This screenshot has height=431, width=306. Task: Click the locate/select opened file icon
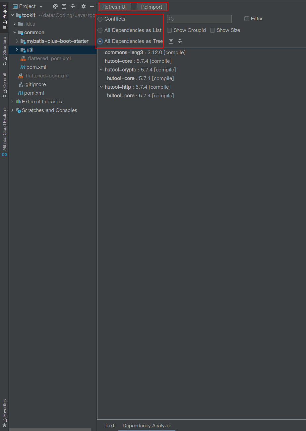click(55, 6)
